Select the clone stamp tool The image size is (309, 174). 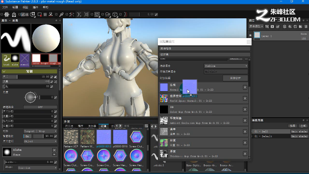51,14
